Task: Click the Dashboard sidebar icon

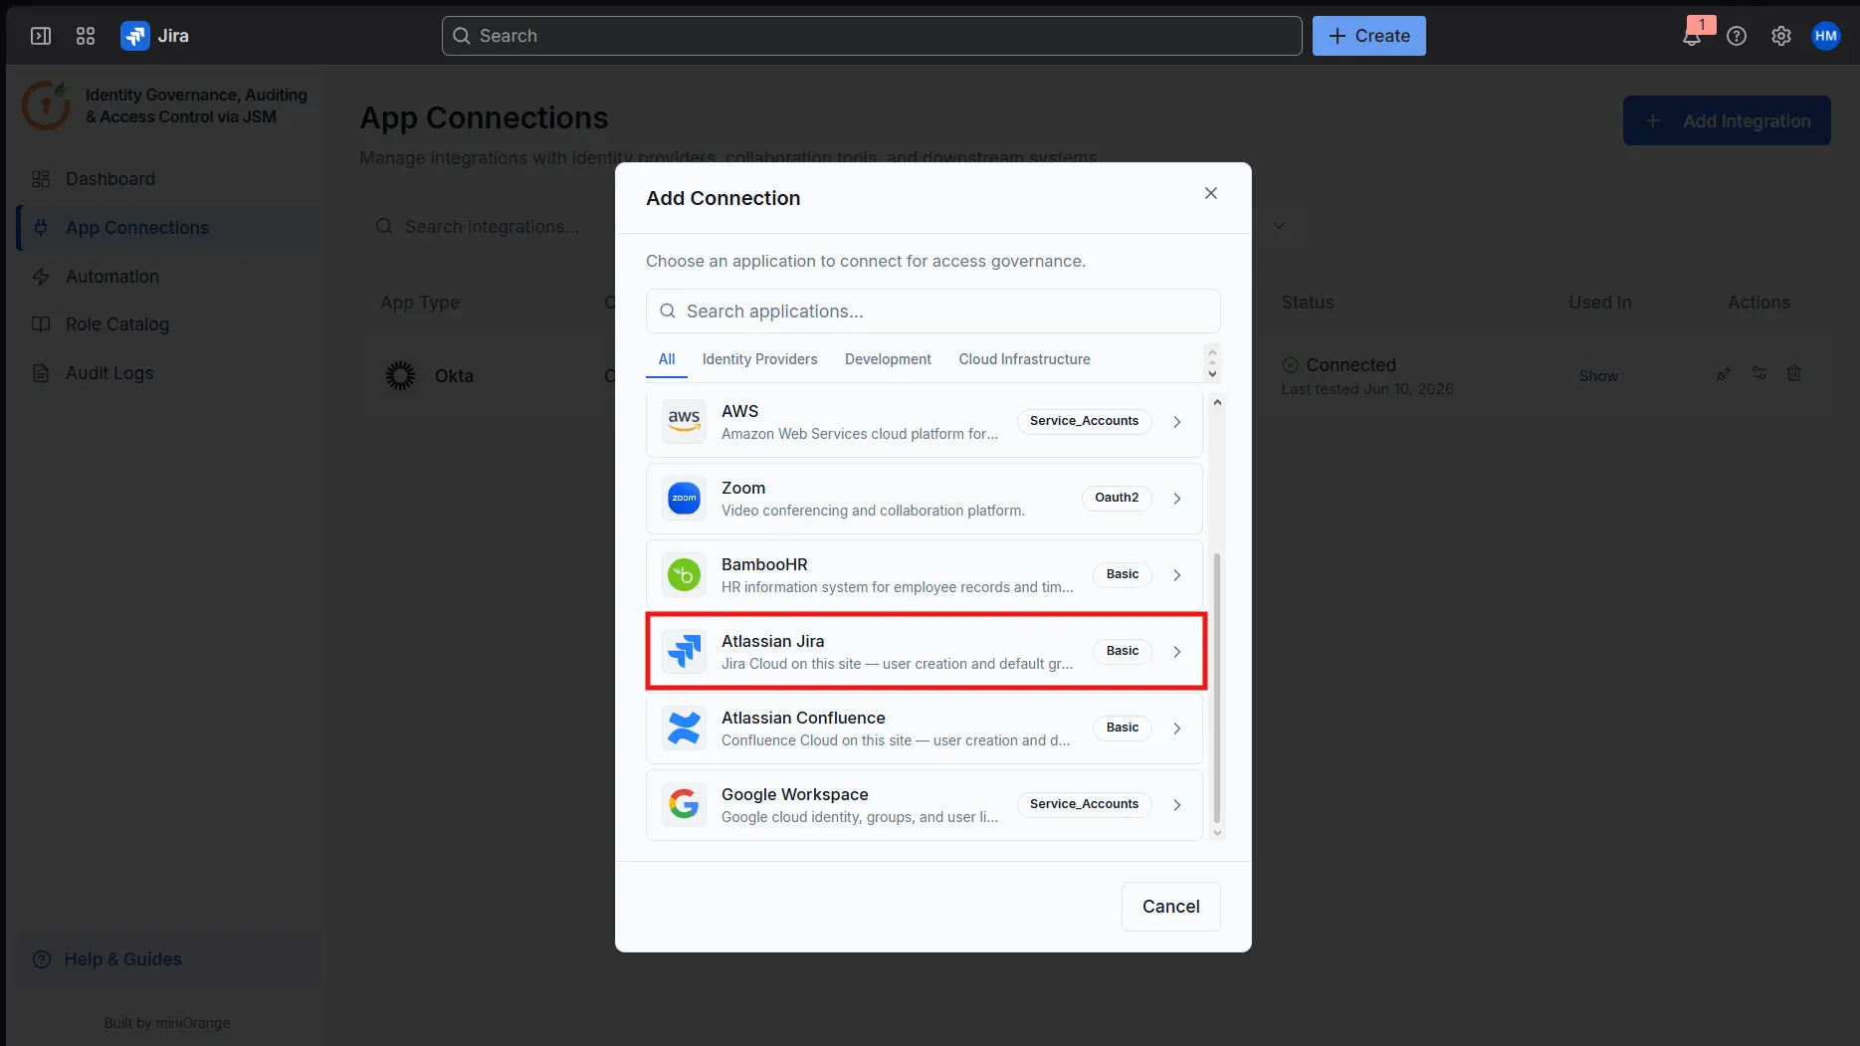Action: click(x=41, y=179)
